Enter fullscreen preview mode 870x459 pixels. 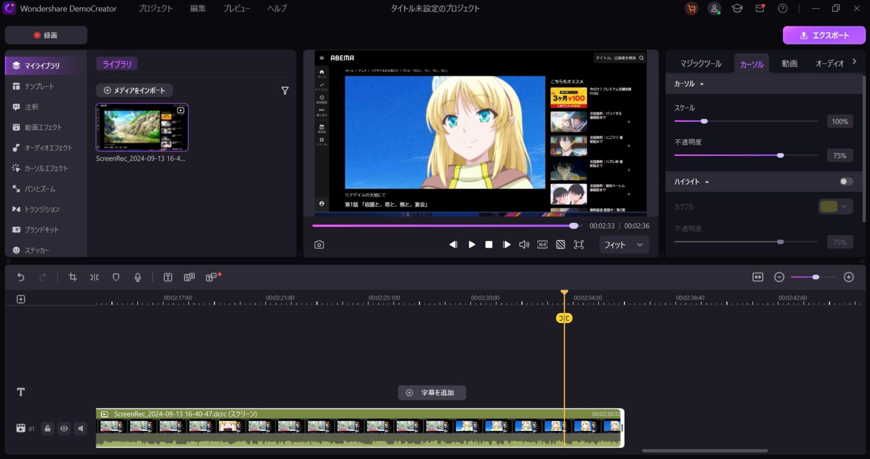pyautogui.click(x=579, y=245)
